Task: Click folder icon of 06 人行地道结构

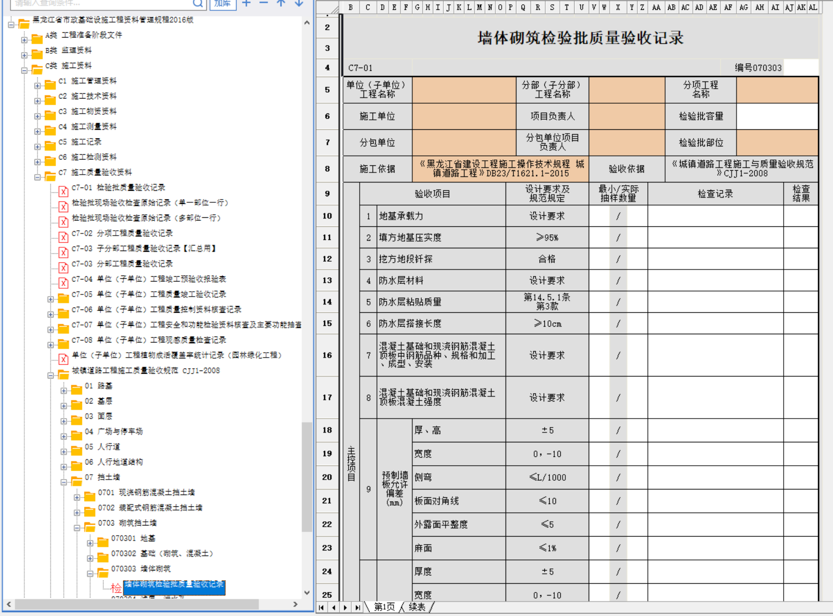Action: click(x=76, y=466)
